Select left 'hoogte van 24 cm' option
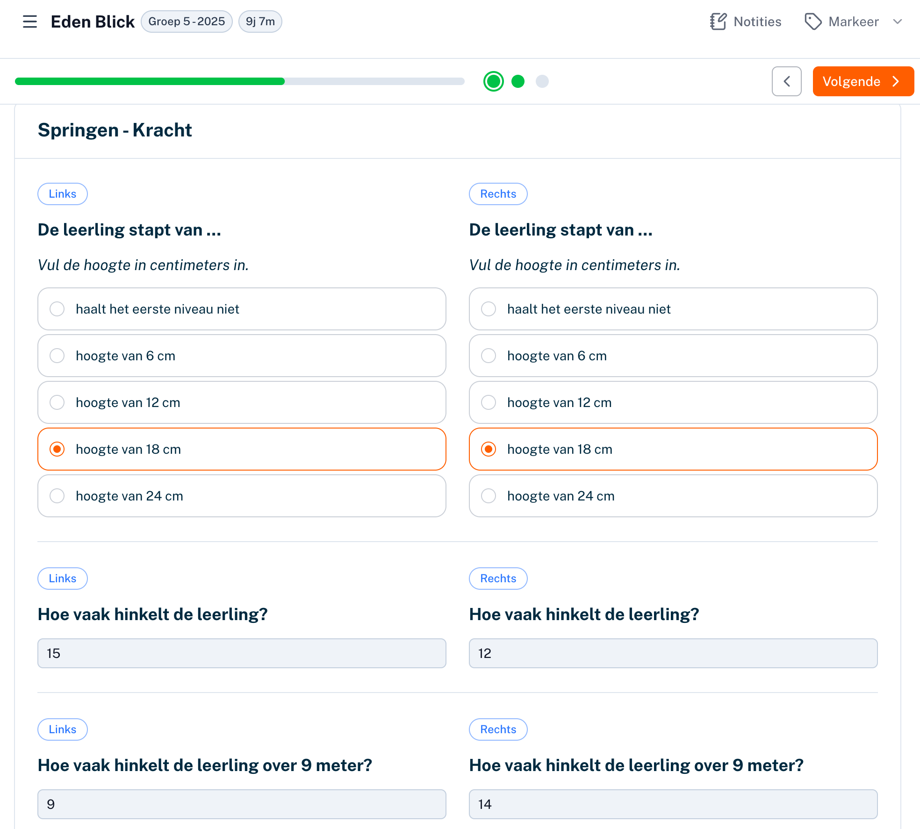Screen dimensions: 920x829 pos(242,496)
